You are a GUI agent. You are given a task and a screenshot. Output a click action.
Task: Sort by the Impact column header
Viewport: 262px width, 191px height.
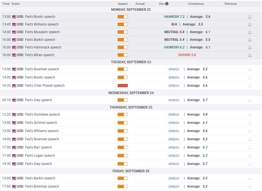tap(123, 4)
